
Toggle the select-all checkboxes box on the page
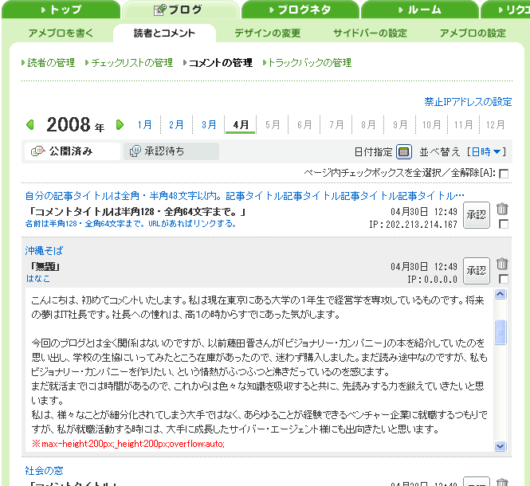click(x=504, y=174)
